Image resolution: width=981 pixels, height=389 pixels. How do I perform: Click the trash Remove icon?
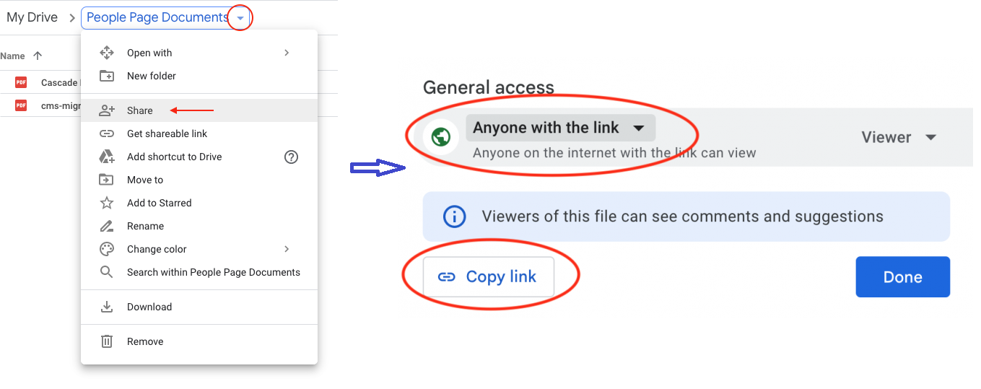106,341
